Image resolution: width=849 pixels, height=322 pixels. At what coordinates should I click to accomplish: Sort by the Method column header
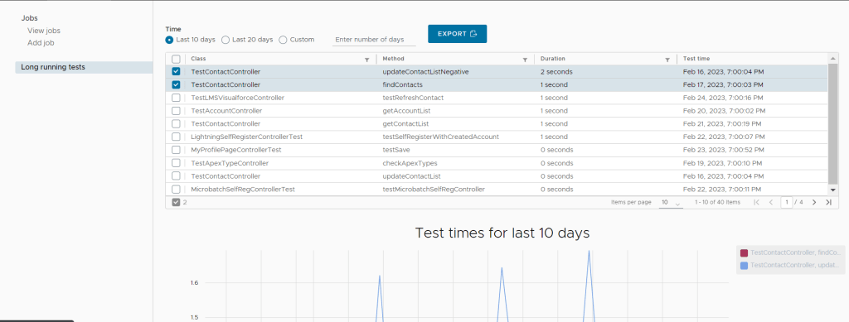(393, 58)
